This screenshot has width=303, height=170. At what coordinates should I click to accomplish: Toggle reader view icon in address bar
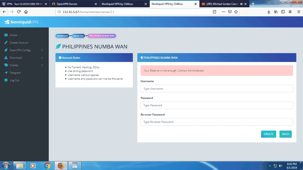(x=214, y=12)
